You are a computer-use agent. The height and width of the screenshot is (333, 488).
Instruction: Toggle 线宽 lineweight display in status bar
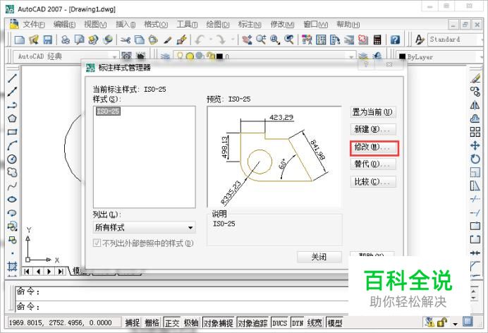[x=315, y=322]
